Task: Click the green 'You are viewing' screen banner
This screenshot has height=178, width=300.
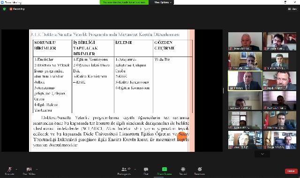Action: tap(124, 2)
